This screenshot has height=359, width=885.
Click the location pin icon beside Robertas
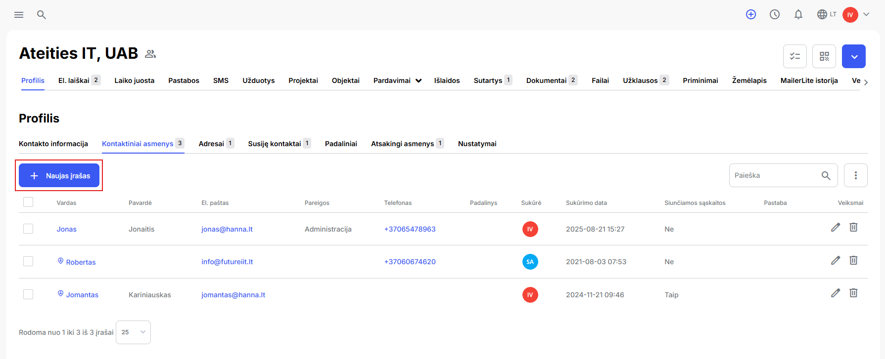(61, 261)
